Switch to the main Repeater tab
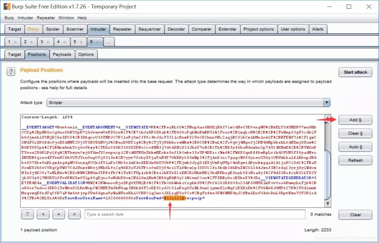Image resolution: width=379 pixels, height=243 pixels. click(x=122, y=29)
